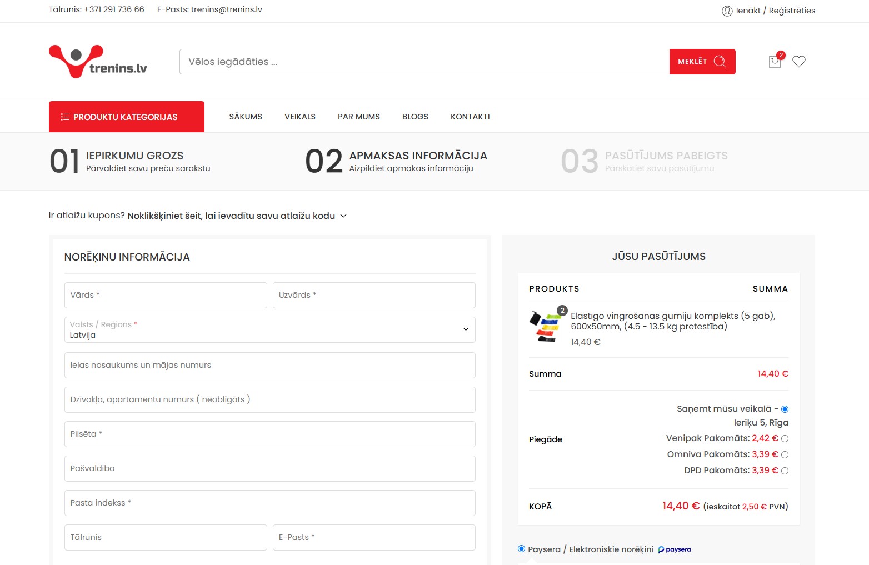Click the user account icon

(x=727, y=11)
